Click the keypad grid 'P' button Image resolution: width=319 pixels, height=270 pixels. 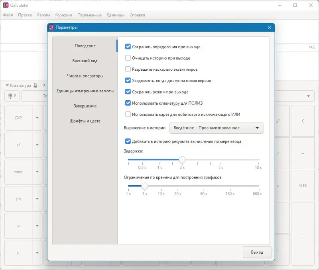[12, 96]
